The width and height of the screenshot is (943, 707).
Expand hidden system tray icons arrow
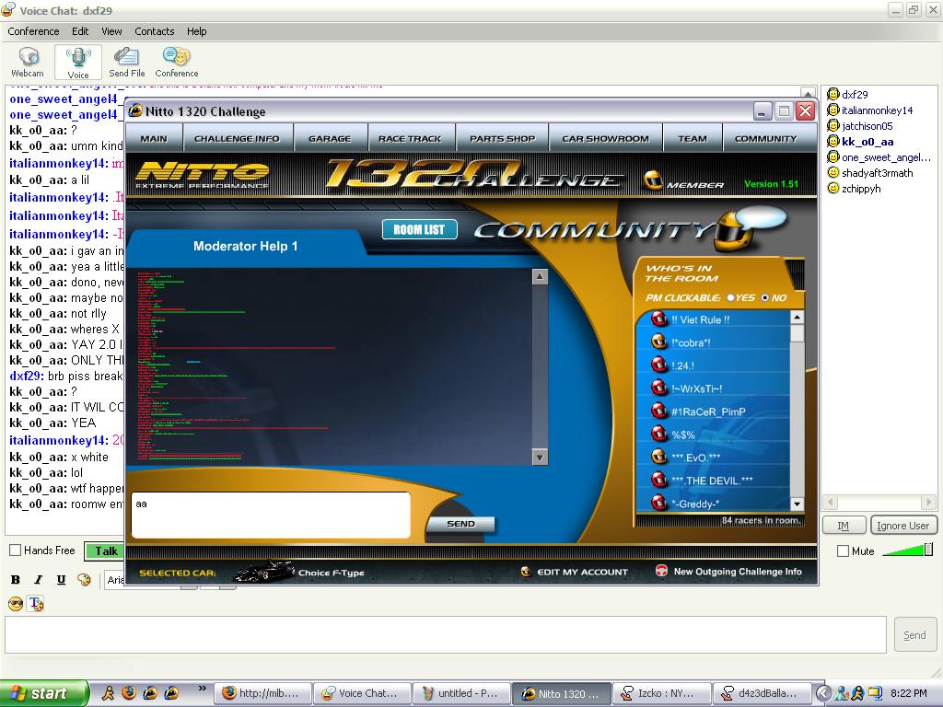point(823,693)
